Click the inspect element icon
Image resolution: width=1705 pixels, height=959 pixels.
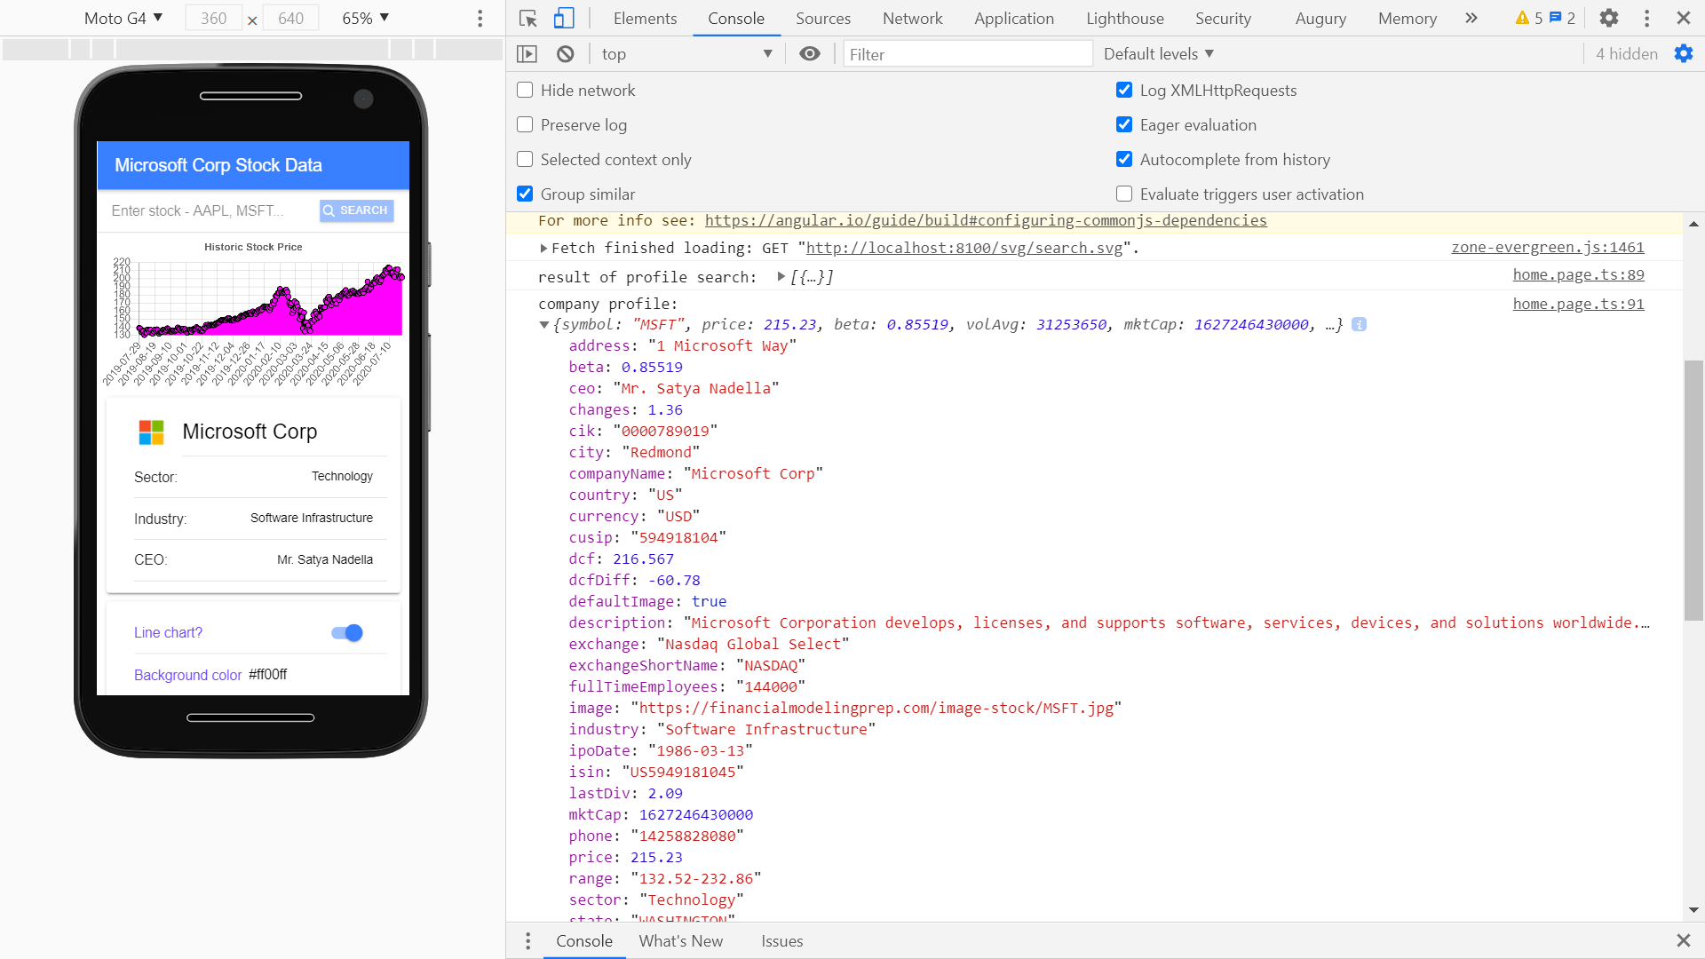(x=528, y=18)
